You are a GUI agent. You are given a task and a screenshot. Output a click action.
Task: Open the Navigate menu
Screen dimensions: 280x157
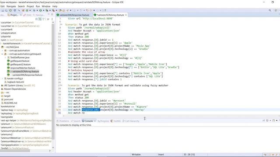pos(11,6)
